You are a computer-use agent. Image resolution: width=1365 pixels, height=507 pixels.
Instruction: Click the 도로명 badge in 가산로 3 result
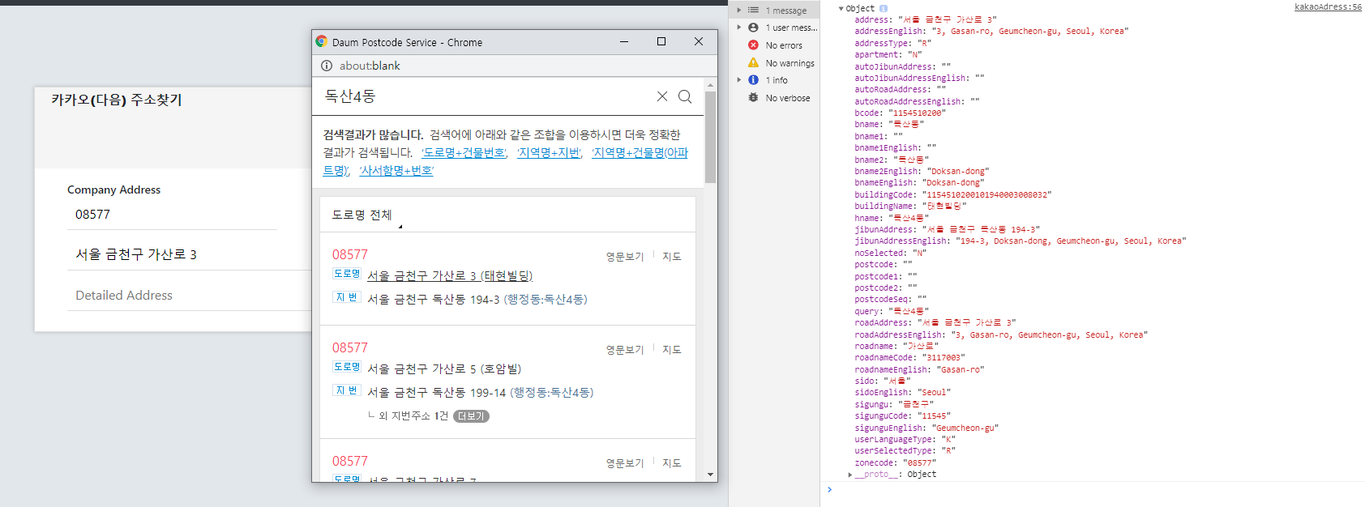pyautogui.click(x=347, y=274)
